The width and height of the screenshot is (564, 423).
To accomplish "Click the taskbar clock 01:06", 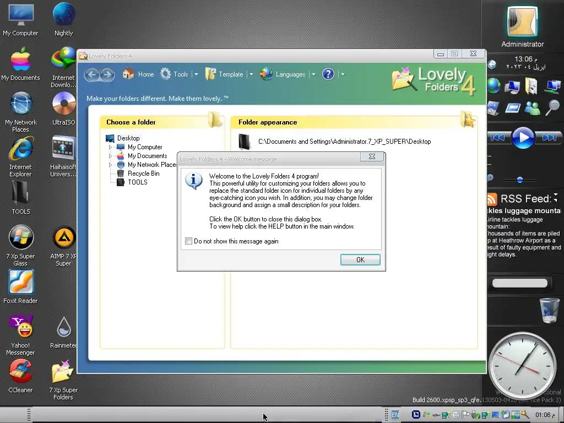I will pos(545,415).
